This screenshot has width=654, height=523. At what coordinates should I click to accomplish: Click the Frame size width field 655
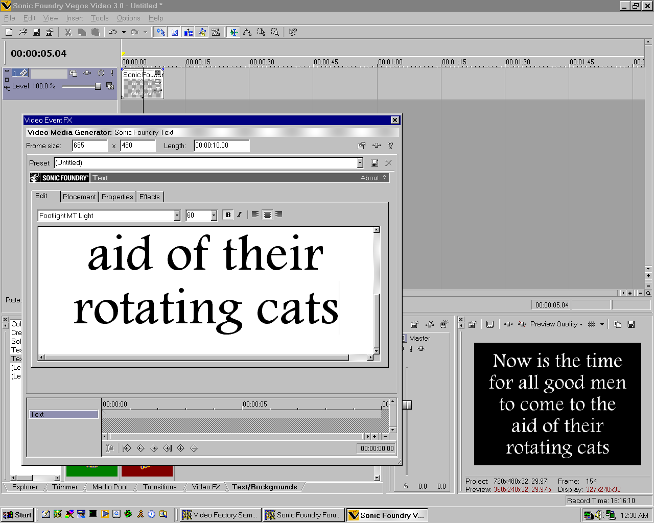(x=90, y=146)
